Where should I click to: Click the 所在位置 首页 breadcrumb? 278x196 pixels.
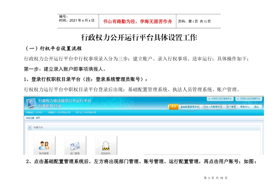[x=33, y=118]
